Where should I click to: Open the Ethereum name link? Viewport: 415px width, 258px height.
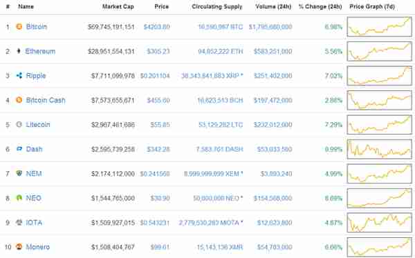coord(40,51)
